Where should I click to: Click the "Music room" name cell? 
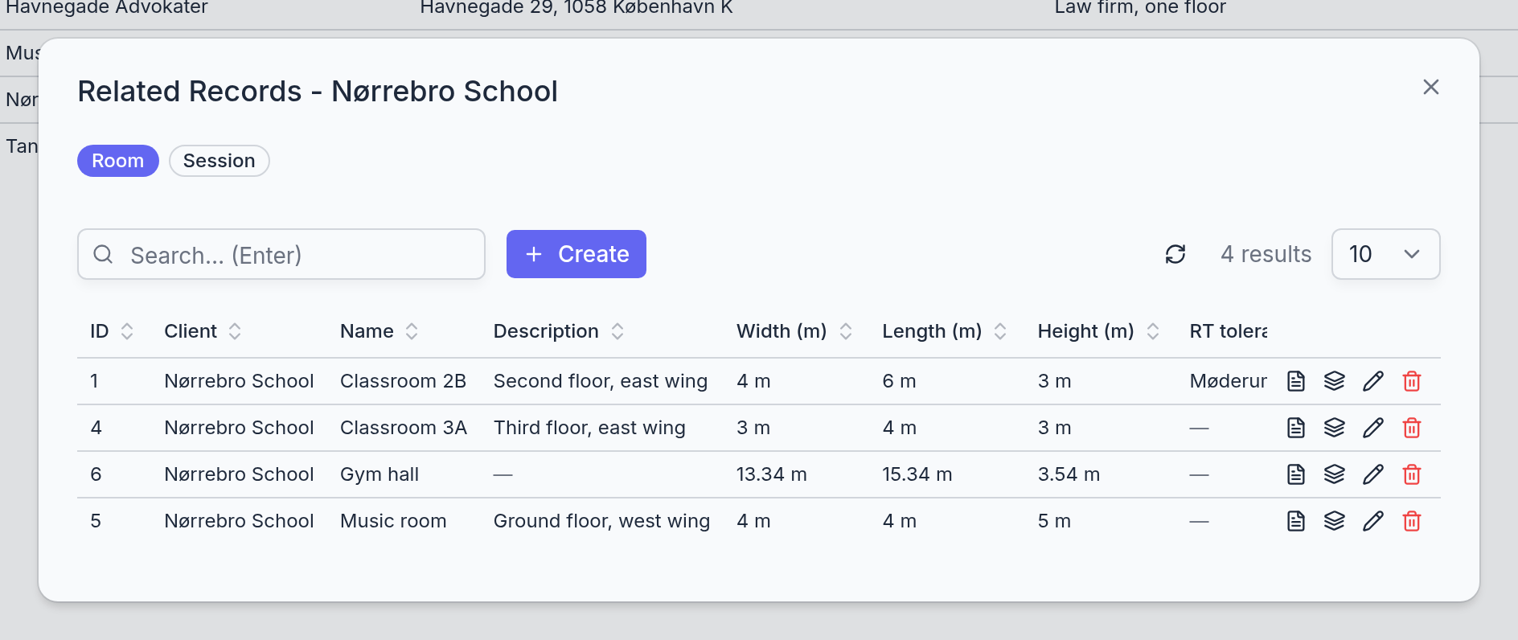pos(393,521)
